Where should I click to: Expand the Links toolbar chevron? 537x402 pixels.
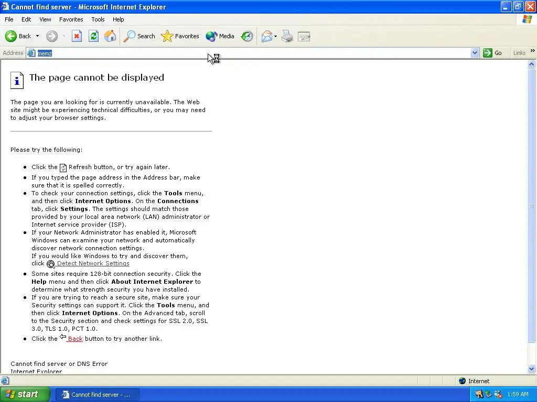(533, 51)
